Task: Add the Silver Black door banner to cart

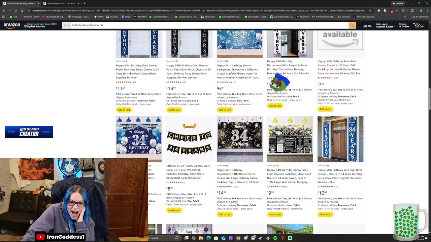Action: pos(174,110)
